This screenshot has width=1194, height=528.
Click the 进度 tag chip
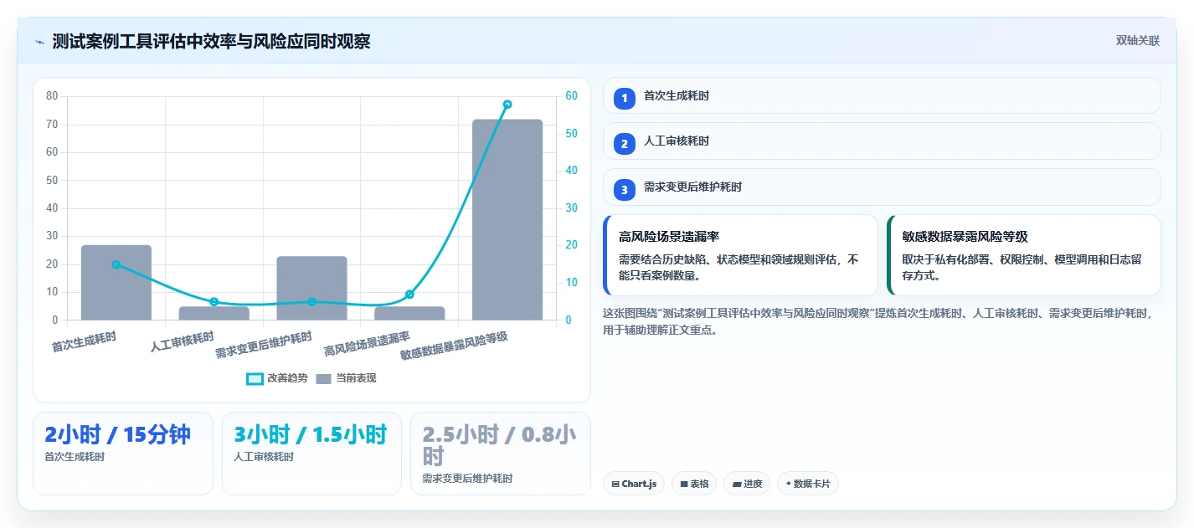pos(747,484)
